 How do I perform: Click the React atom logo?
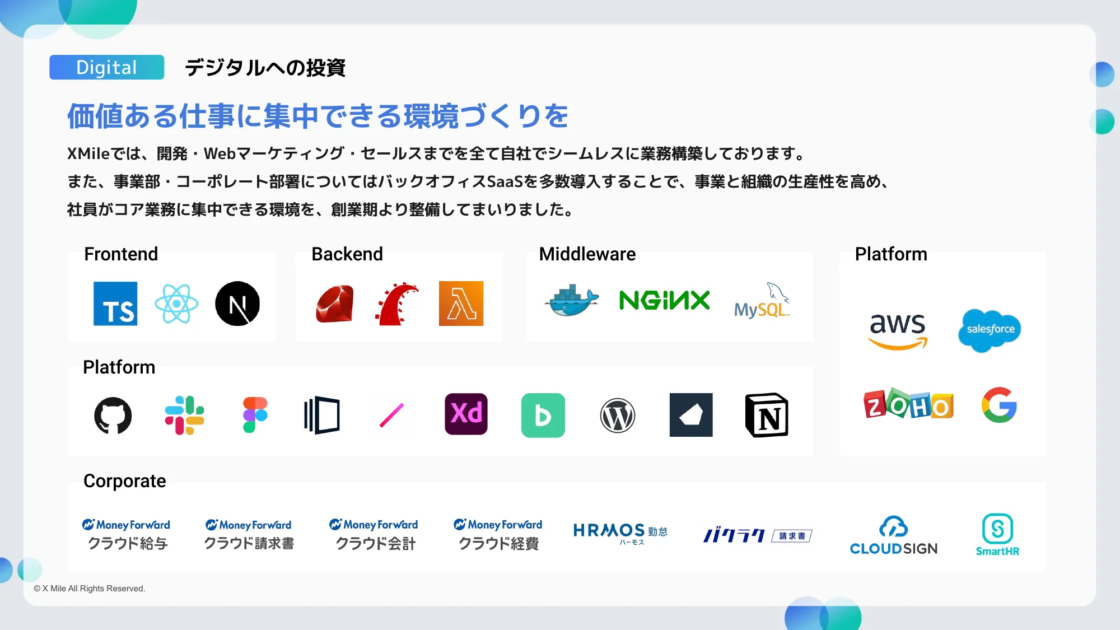click(176, 304)
